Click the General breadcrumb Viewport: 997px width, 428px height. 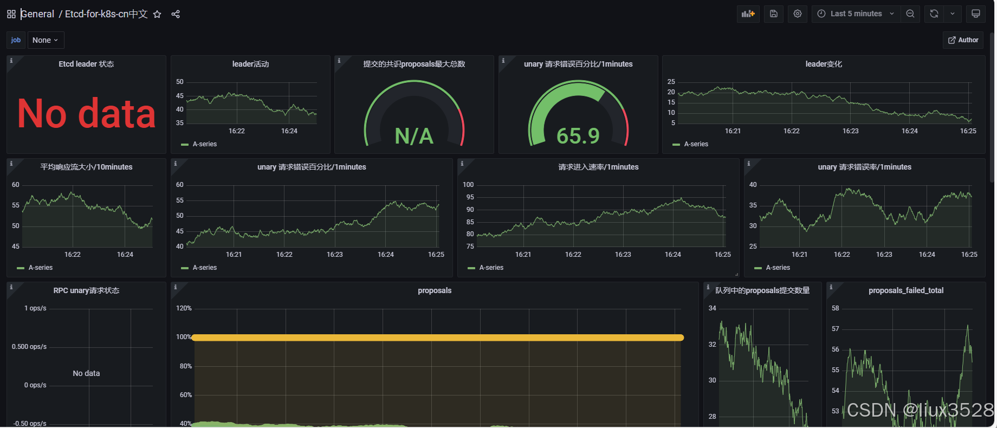click(x=37, y=14)
